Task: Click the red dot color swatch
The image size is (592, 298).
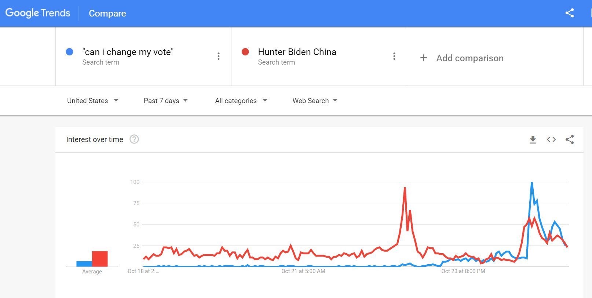Action: 245,52
